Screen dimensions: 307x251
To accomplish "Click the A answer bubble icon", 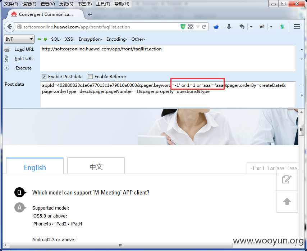I will (x=20, y=207).
